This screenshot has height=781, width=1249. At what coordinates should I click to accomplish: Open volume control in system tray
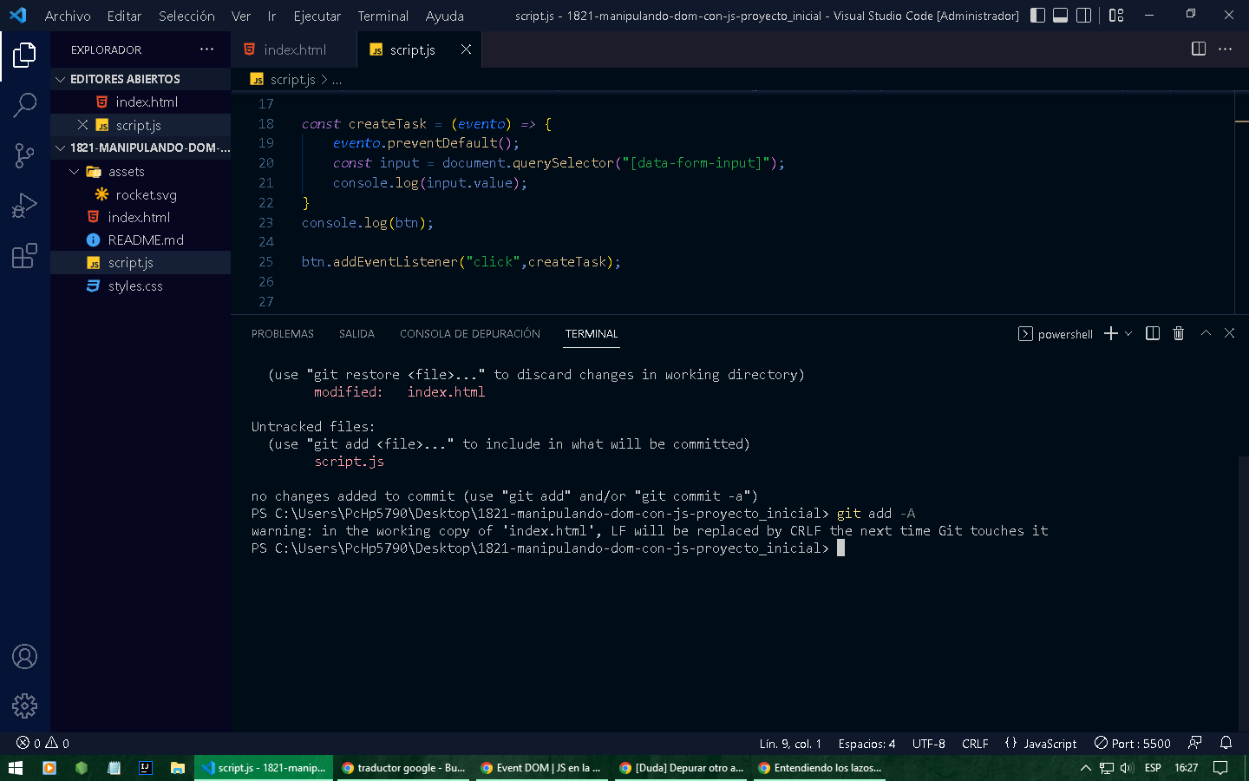pos(1127,768)
